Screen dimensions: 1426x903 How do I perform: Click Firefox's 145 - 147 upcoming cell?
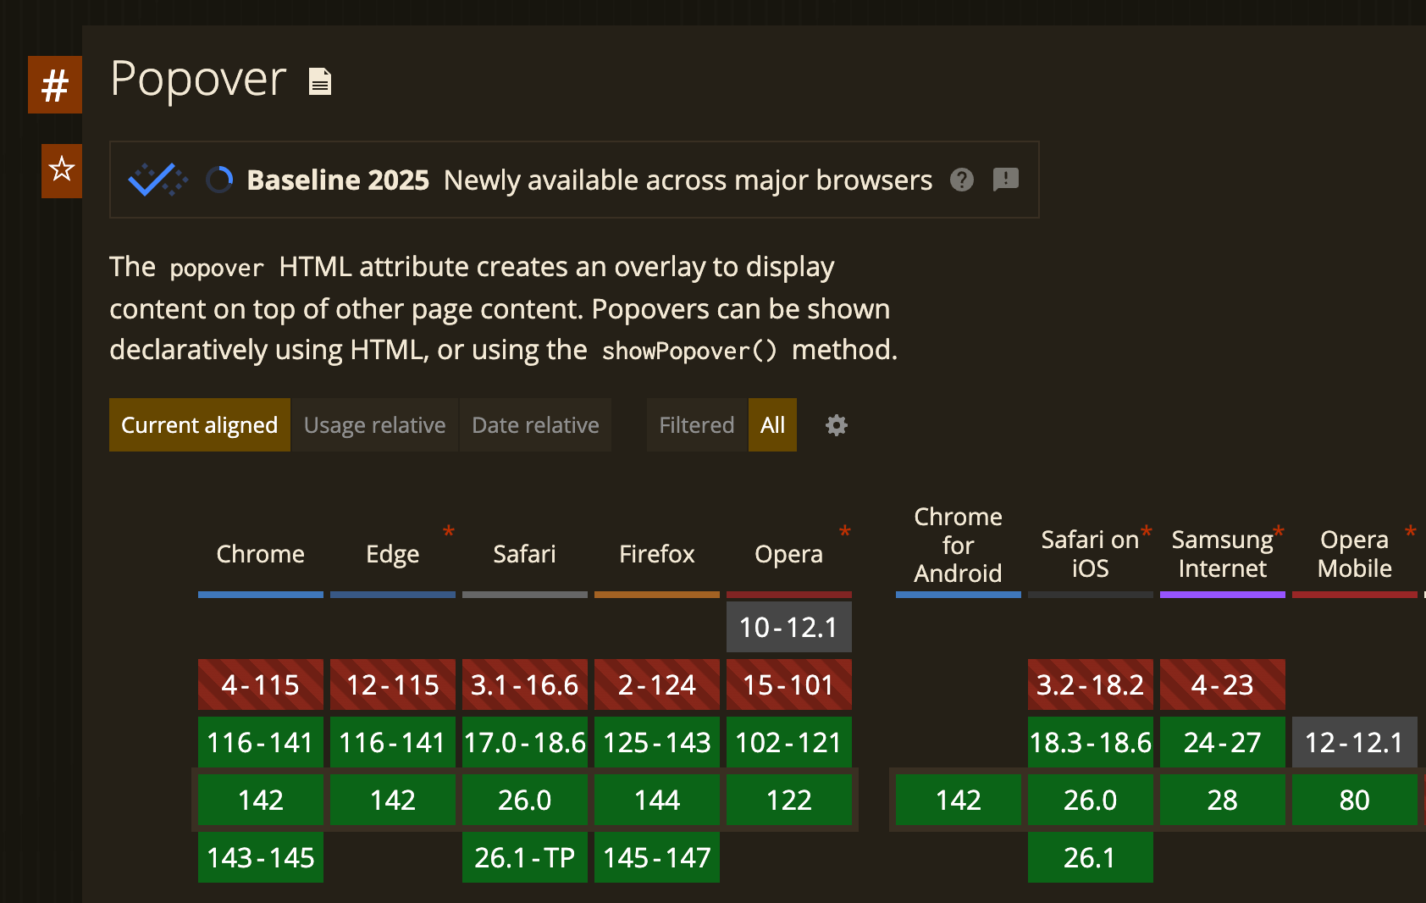[x=656, y=856]
